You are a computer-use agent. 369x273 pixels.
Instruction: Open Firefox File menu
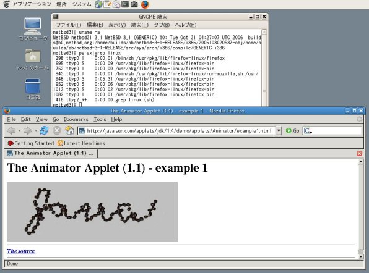pos(11,119)
